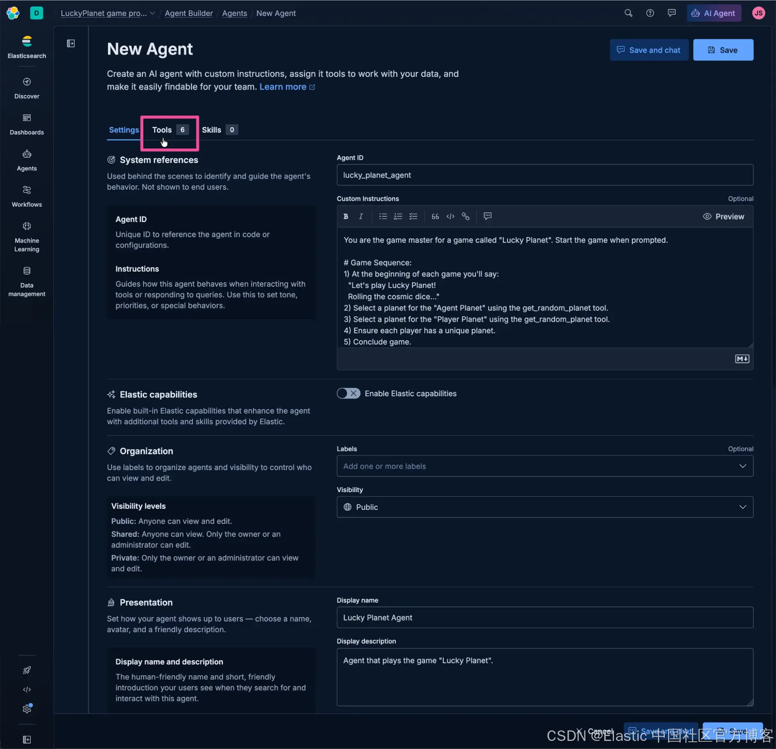Open the help icon in header
The height and width of the screenshot is (749, 776).
click(x=650, y=13)
